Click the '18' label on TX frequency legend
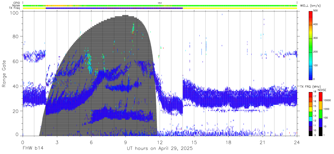The width and height of the screenshot is (334, 154). click(315, 92)
